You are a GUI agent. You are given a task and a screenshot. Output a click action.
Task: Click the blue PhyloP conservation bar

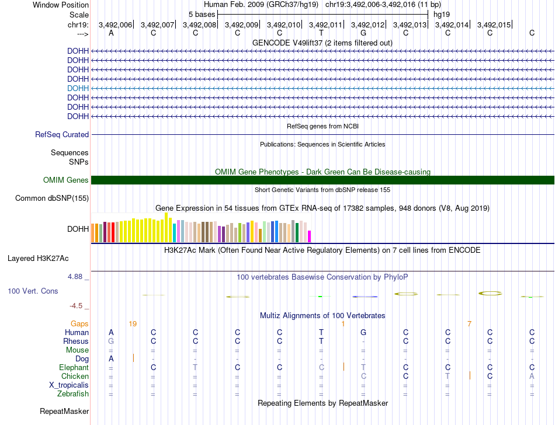[365, 297]
